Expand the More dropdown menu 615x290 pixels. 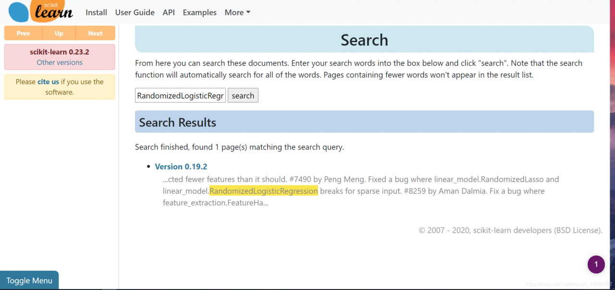tap(237, 12)
